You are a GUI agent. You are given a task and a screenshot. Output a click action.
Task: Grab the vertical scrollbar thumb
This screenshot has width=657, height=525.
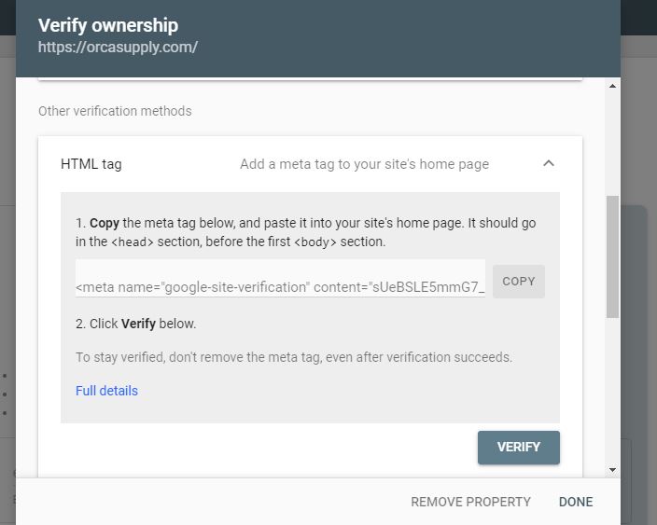pyautogui.click(x=612, y=256)
